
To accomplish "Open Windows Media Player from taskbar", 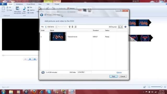I will click(x=18, y=92).
